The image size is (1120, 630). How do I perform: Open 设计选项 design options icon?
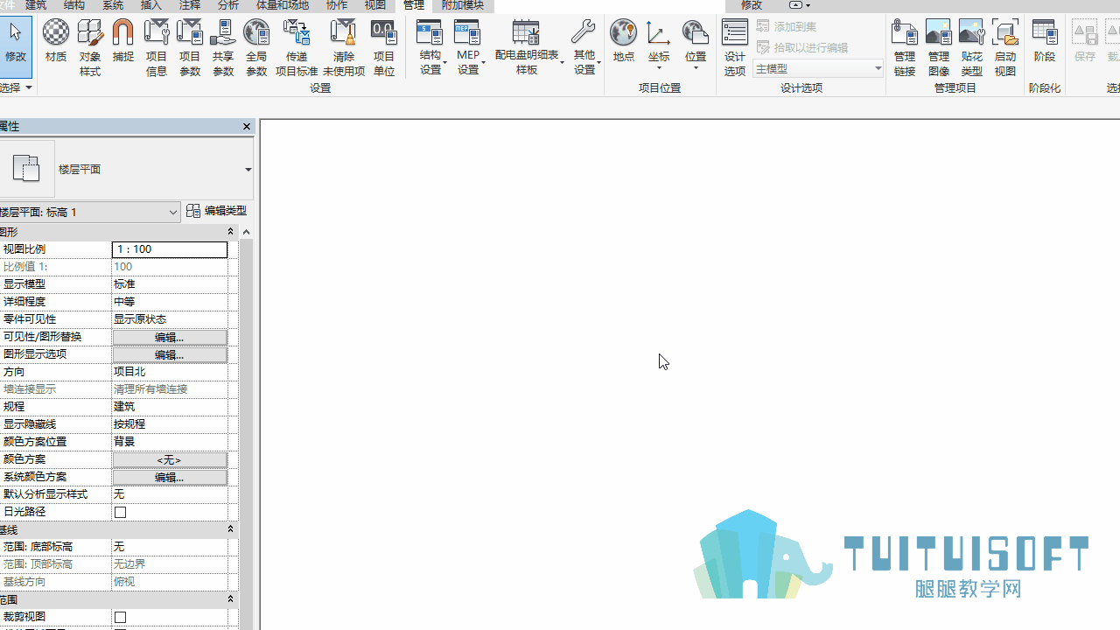click(x=735, y=48)
